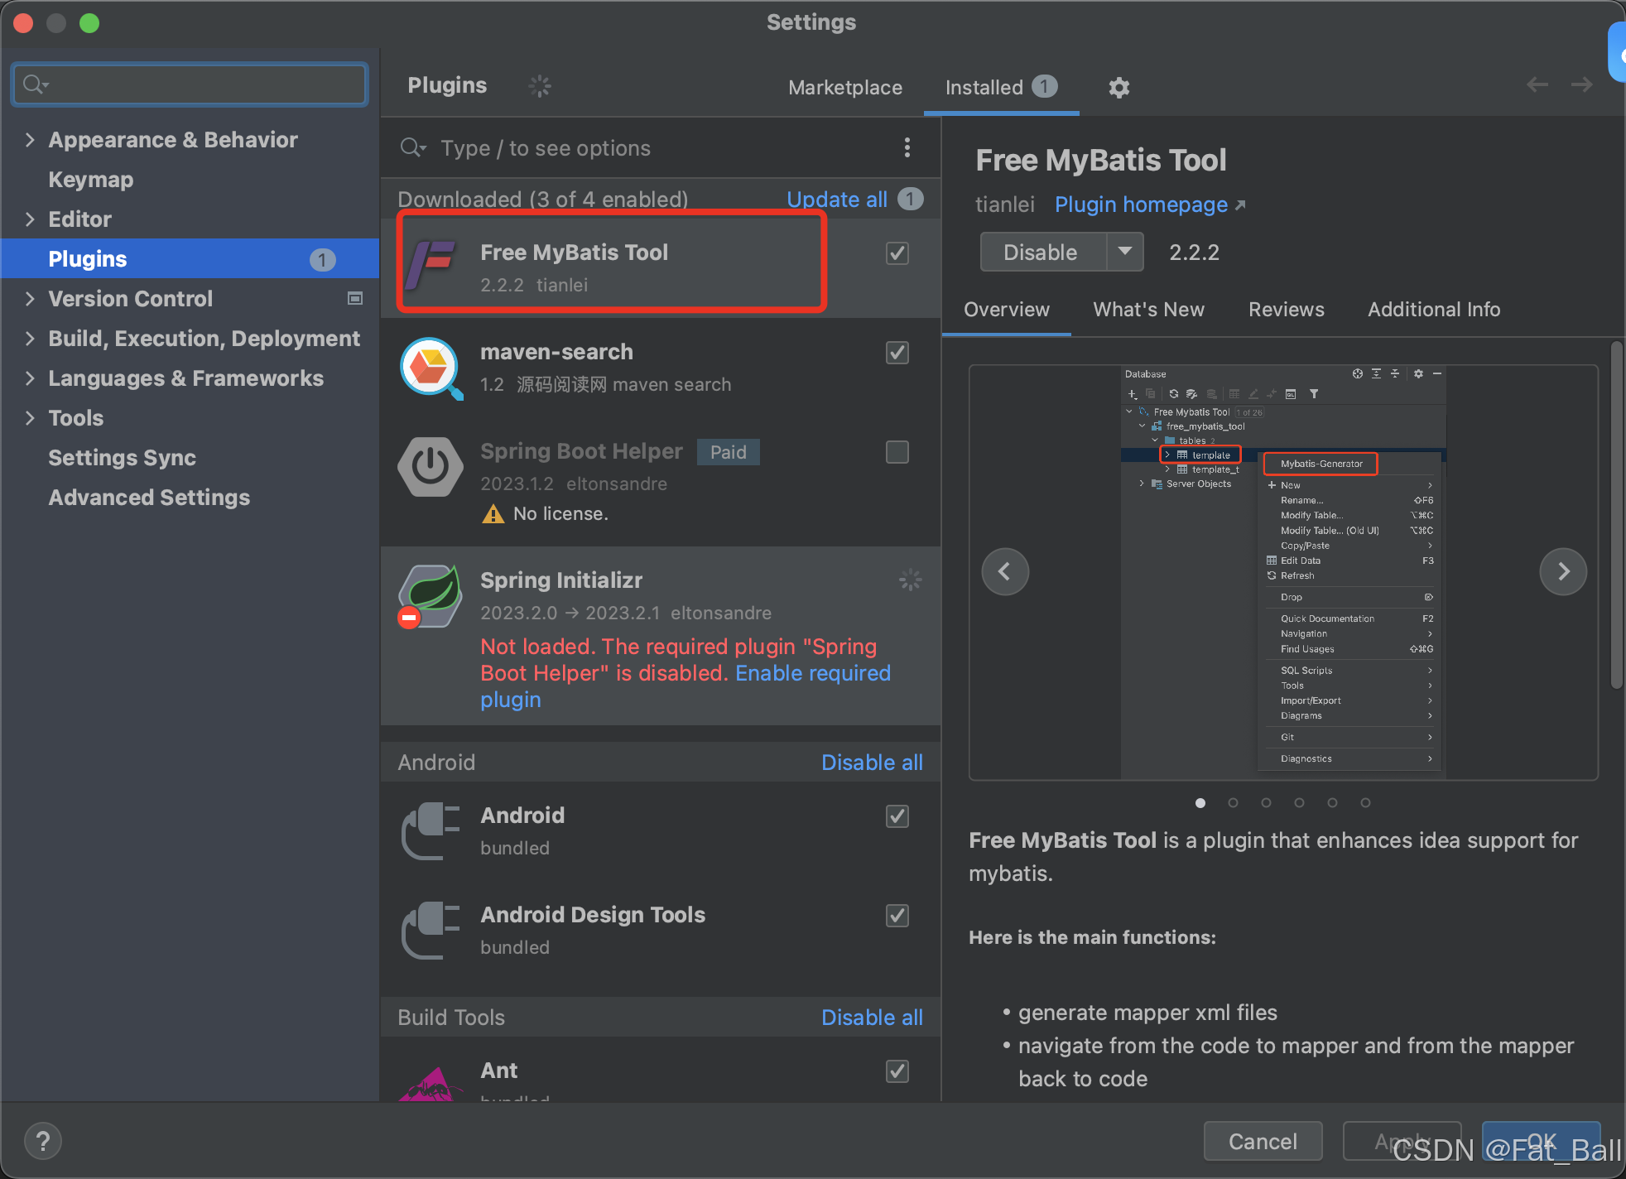Switch to the Marketplace tab
The height and width of the screenshot is (1179, 1626).
(x=844, y=88)
